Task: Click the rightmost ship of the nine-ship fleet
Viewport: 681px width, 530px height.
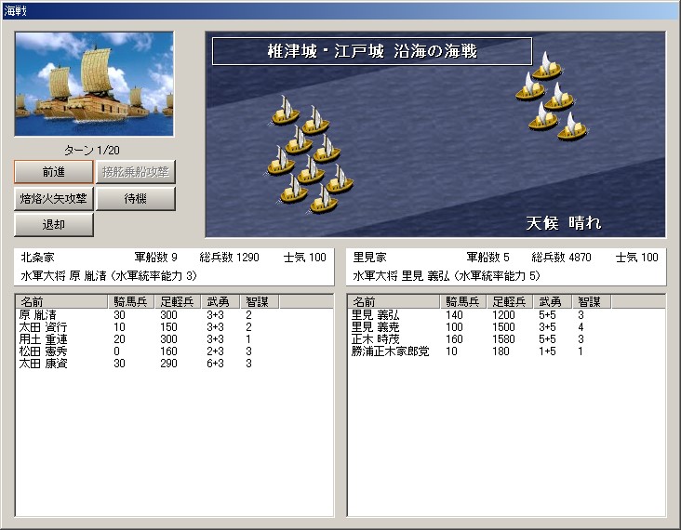Action: 339,179
